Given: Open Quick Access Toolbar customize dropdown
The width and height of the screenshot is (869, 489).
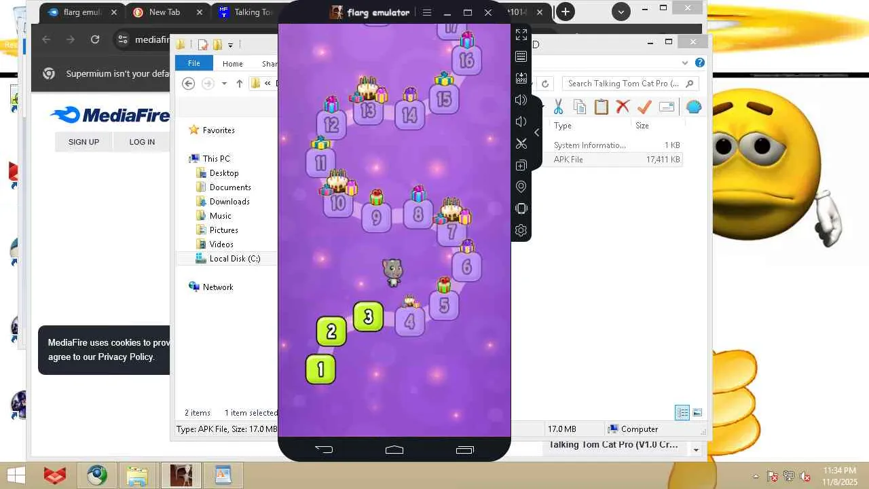Looking at the screenshot, I should (x=230, y=45).
